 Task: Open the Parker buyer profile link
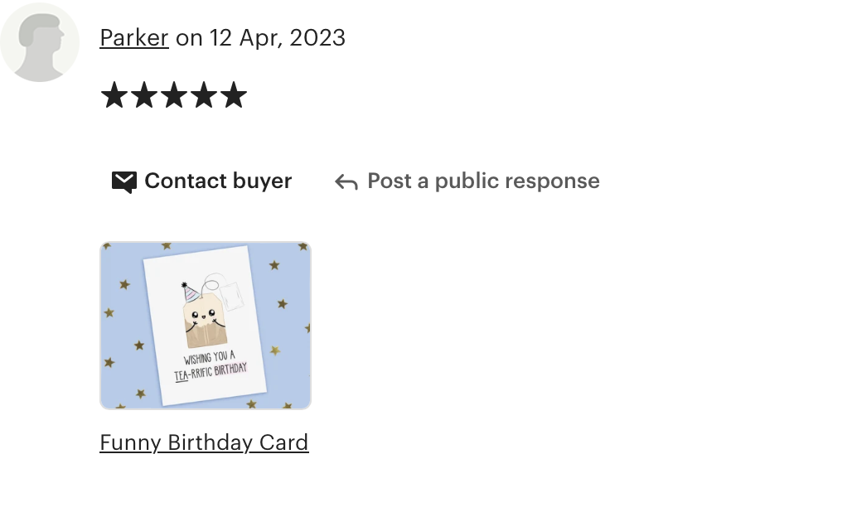134,38
